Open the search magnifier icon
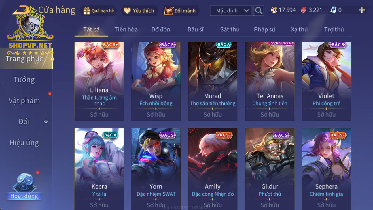Screen dimensions: 373x210 point(259,11)
